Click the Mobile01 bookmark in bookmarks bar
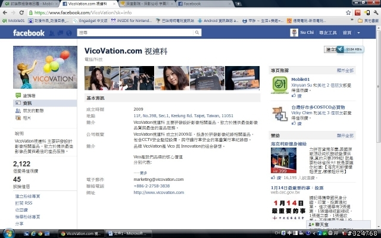 [x=14, y=21]
